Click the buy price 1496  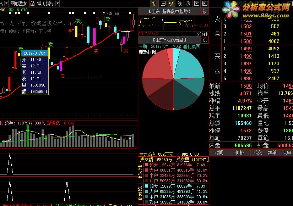click(246, 71)
